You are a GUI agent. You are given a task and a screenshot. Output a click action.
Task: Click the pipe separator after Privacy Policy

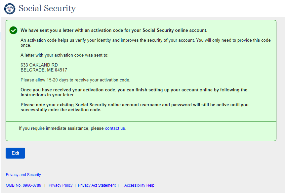click(x=75, y=185)
